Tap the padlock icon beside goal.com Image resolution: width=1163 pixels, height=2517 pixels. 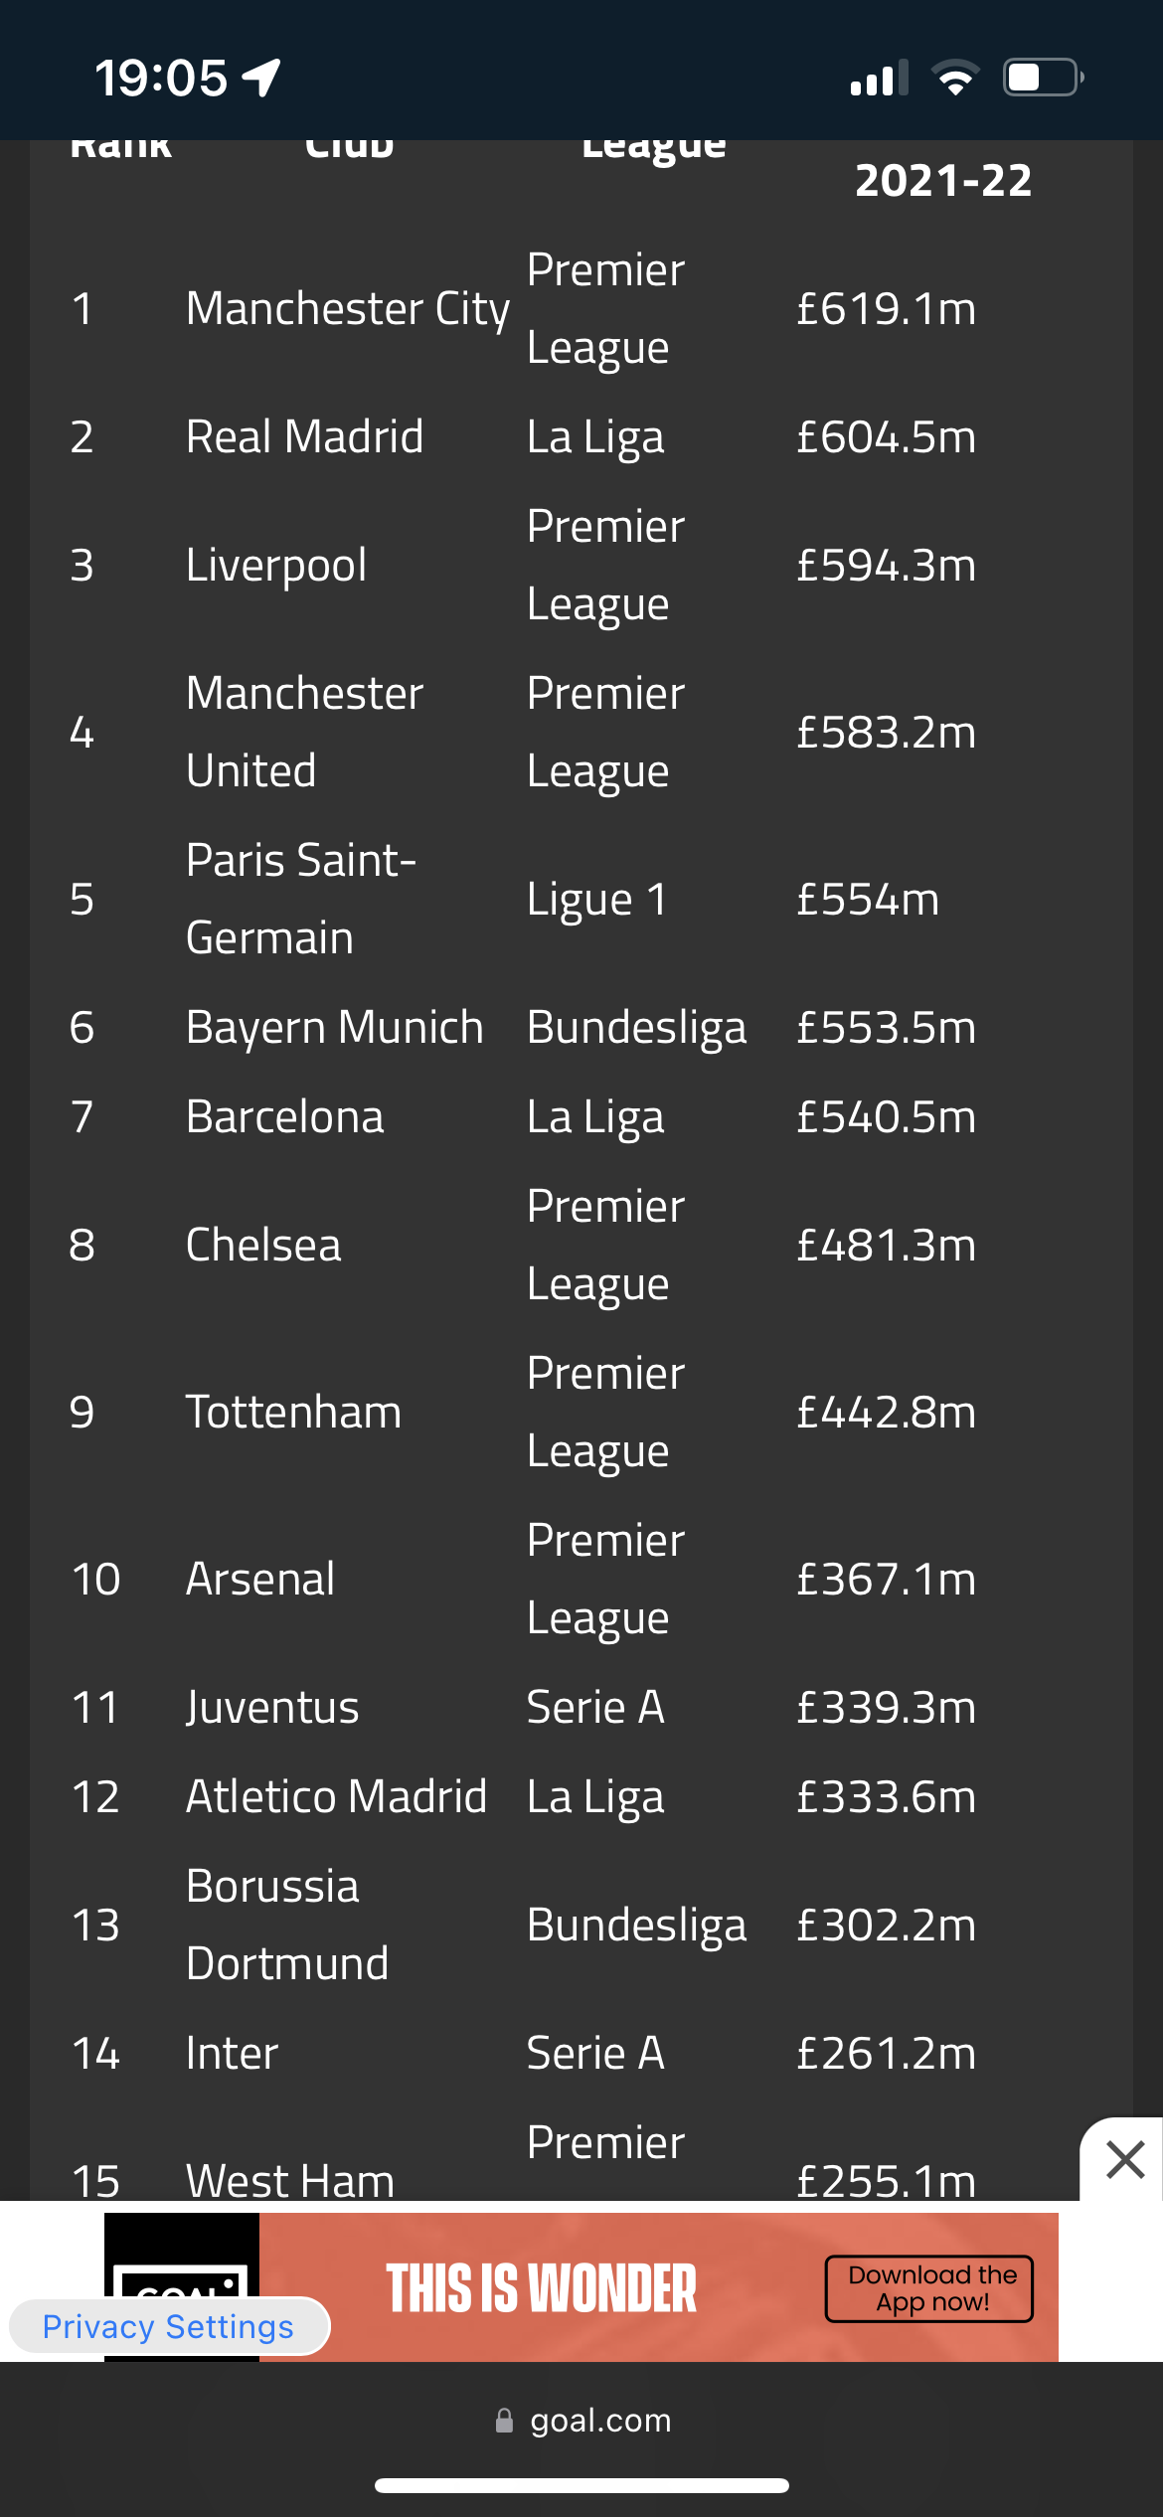[x=504, y=2421]
